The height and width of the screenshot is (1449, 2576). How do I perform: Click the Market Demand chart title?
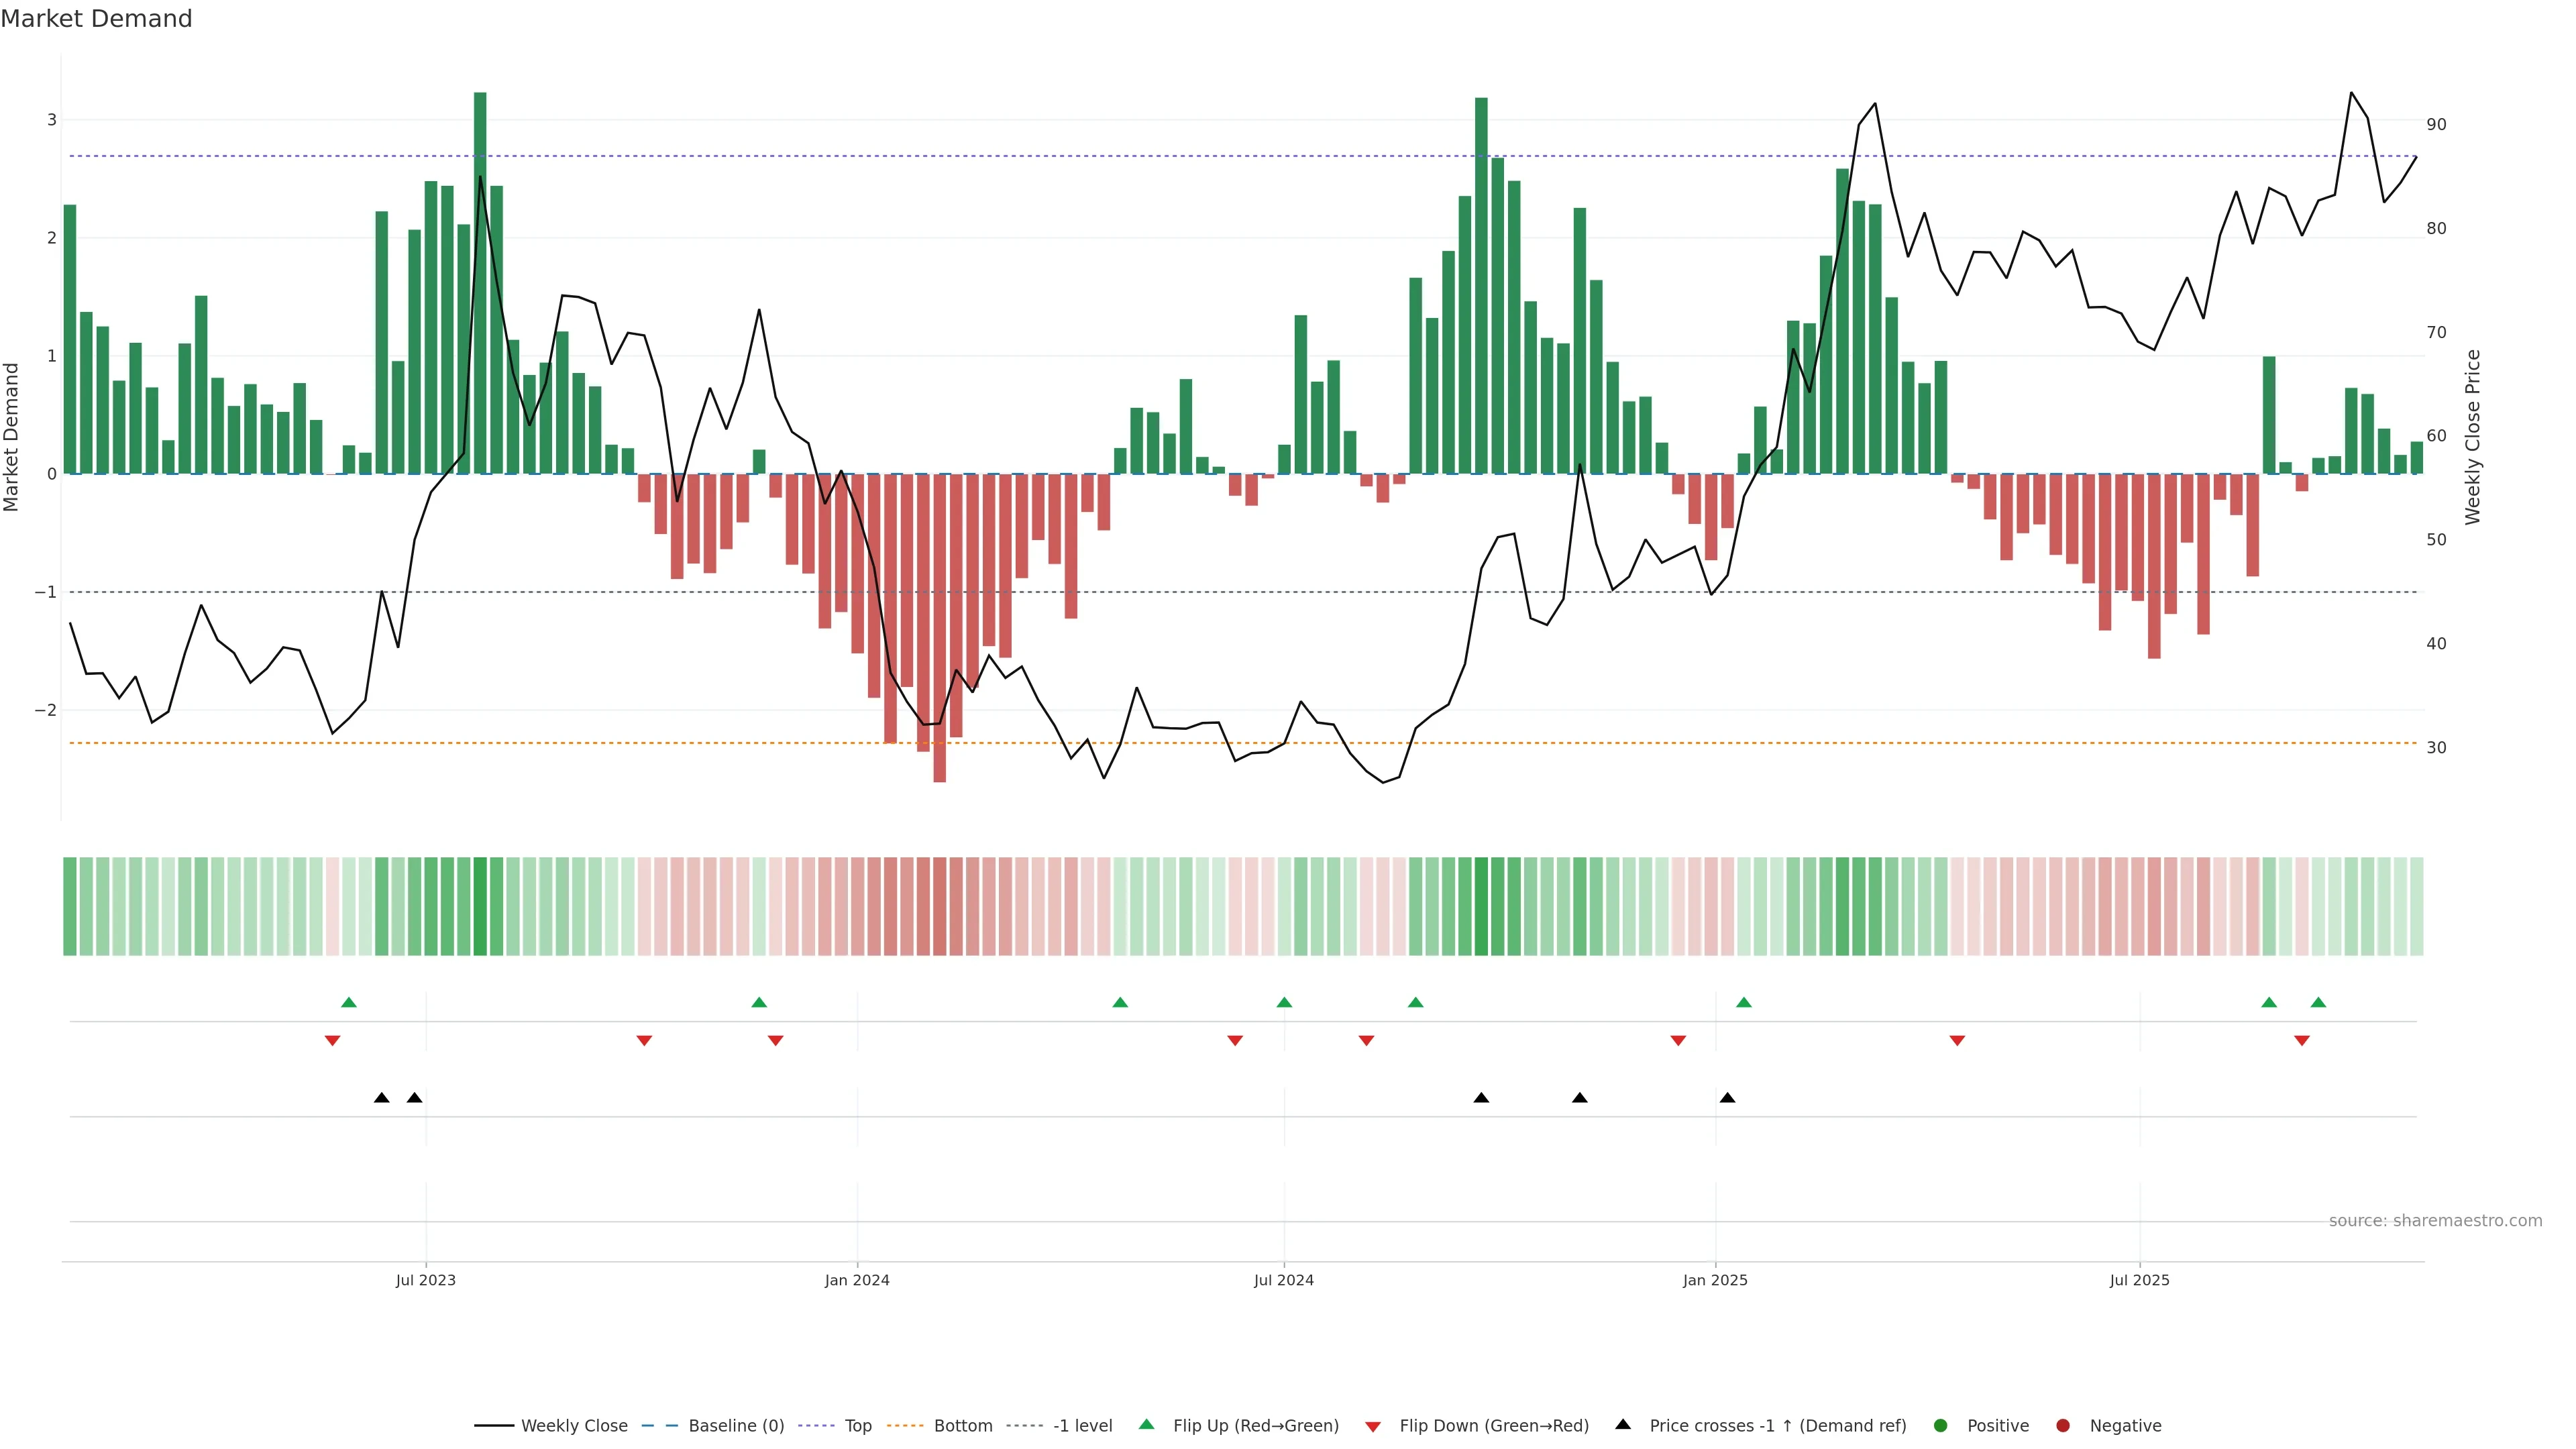[x=96, y=19]
